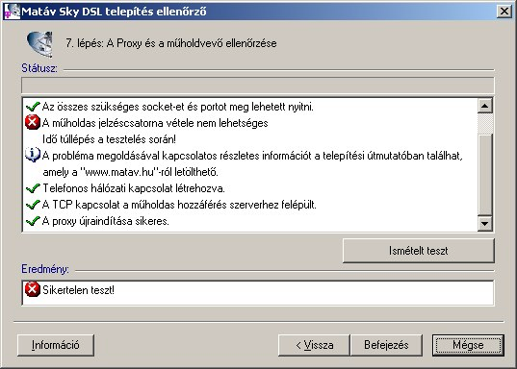Click the Ismételt teszt button
Image resolution: width=517 pixels, height=369 pixels.
coord(419,251)
